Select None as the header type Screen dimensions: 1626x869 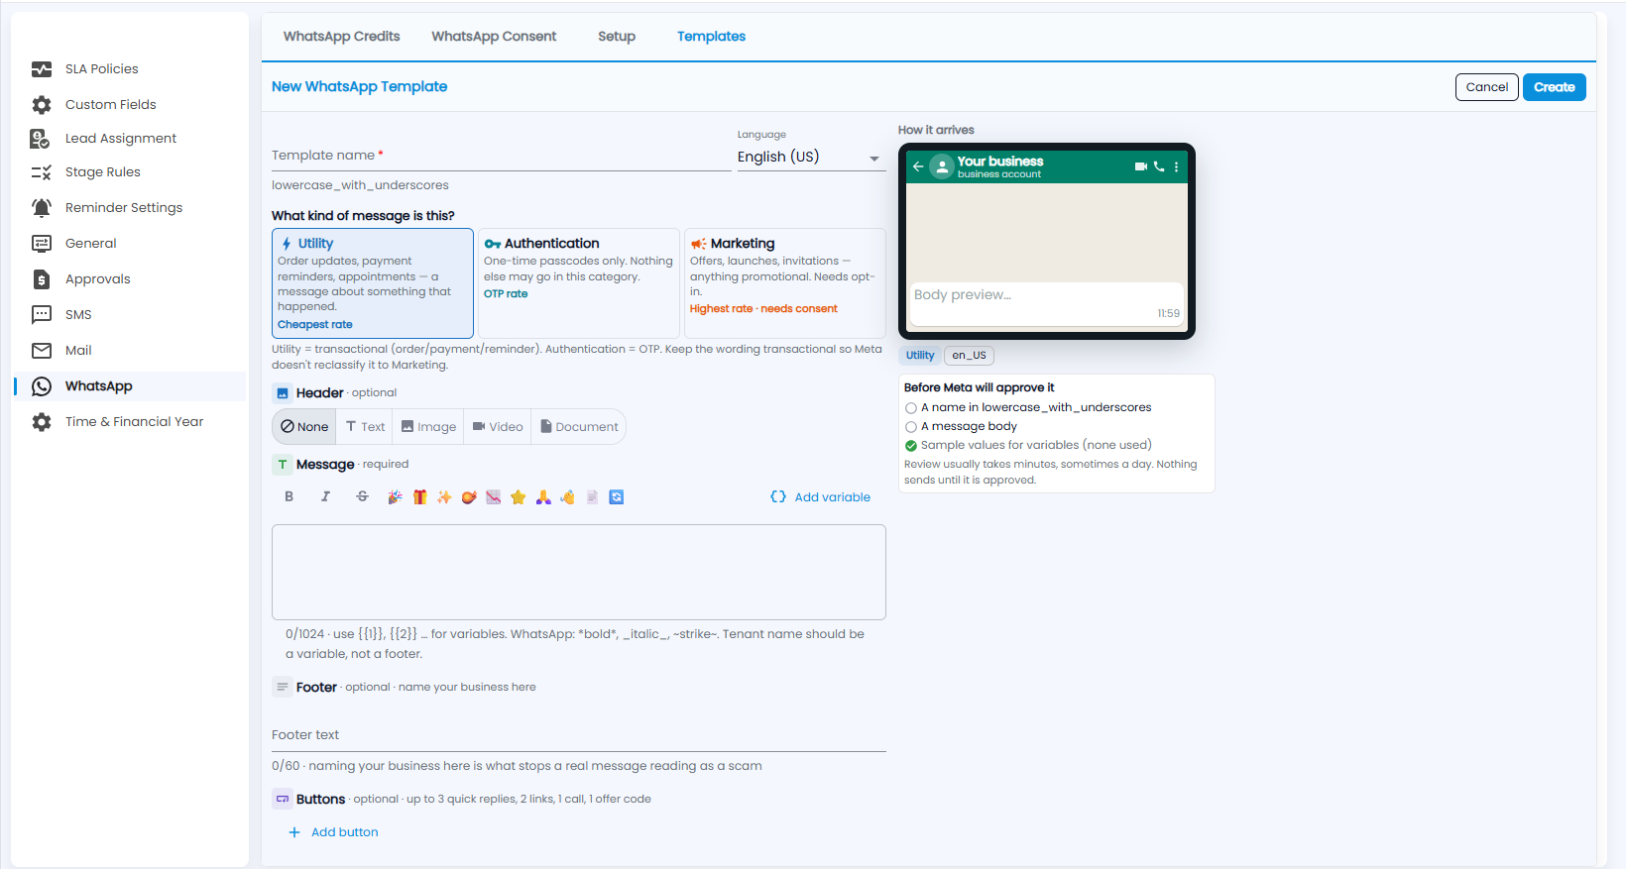(x=304, y=427)
